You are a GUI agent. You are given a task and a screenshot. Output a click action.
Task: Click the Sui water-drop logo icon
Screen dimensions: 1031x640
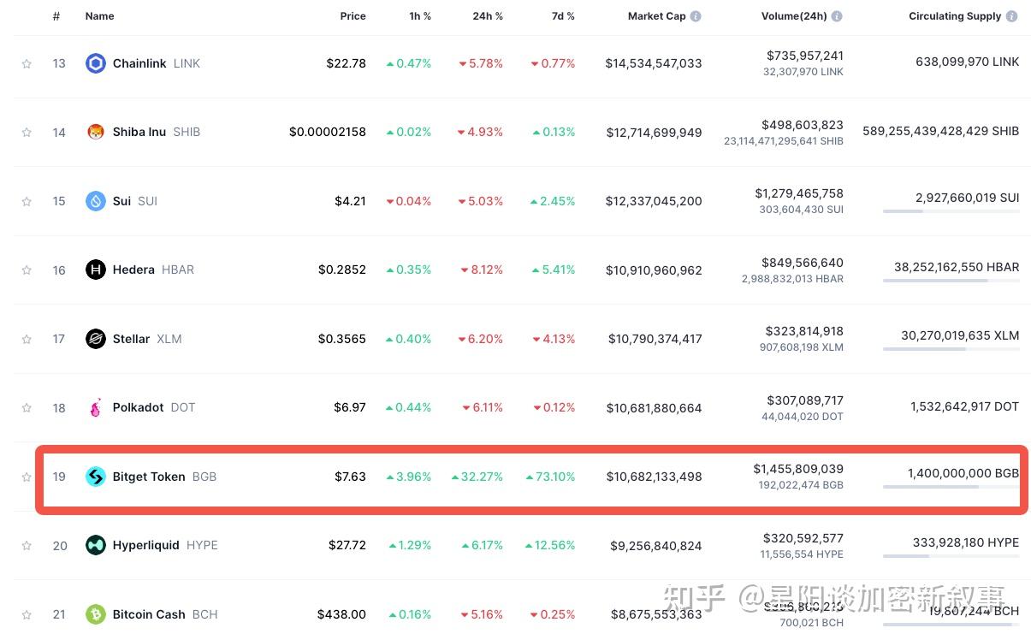point(96,201)
